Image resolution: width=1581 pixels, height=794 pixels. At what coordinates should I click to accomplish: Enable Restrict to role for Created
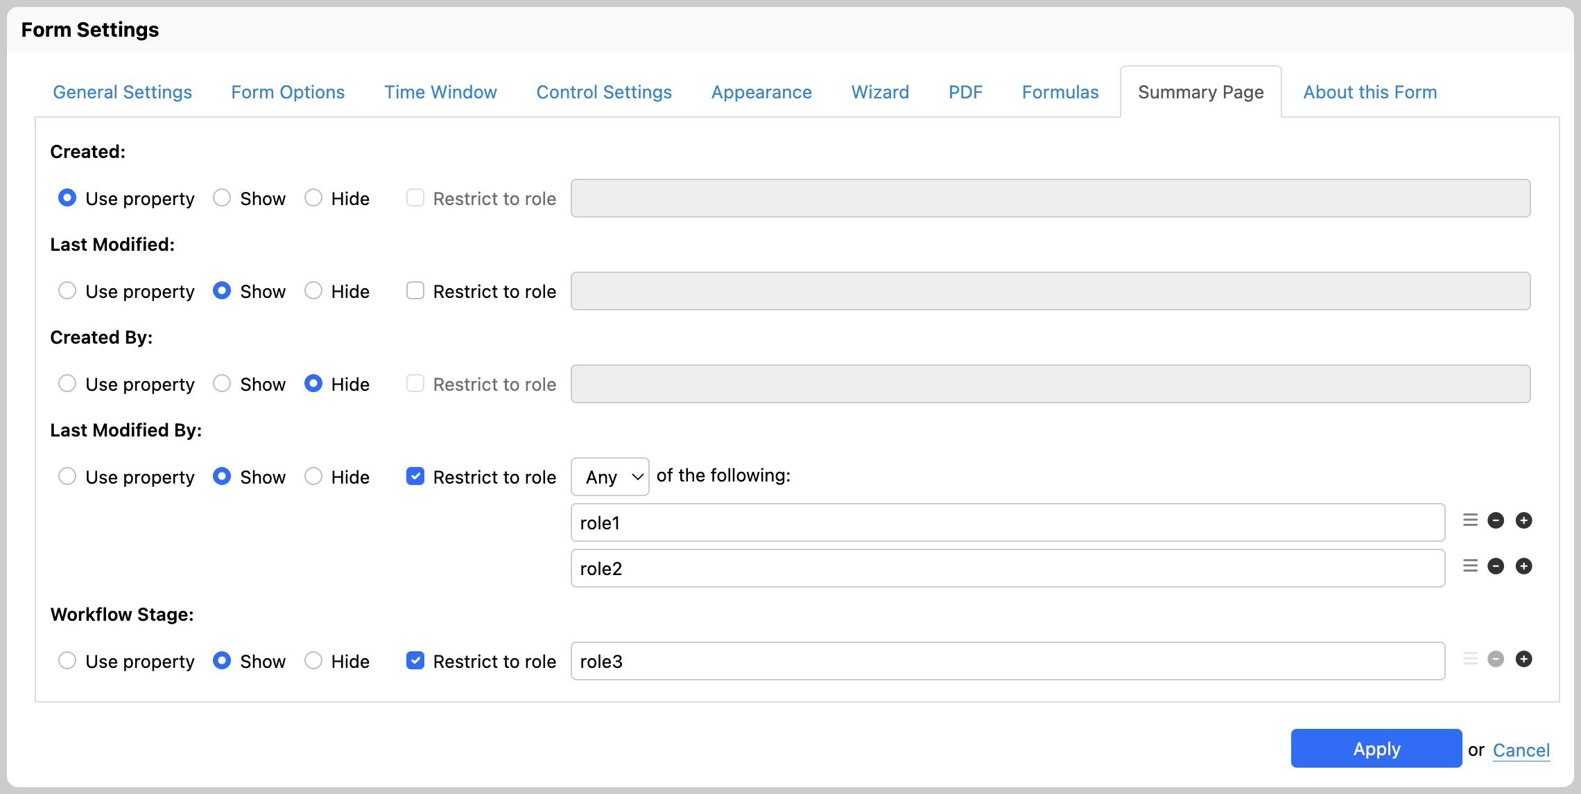point(415,197)
